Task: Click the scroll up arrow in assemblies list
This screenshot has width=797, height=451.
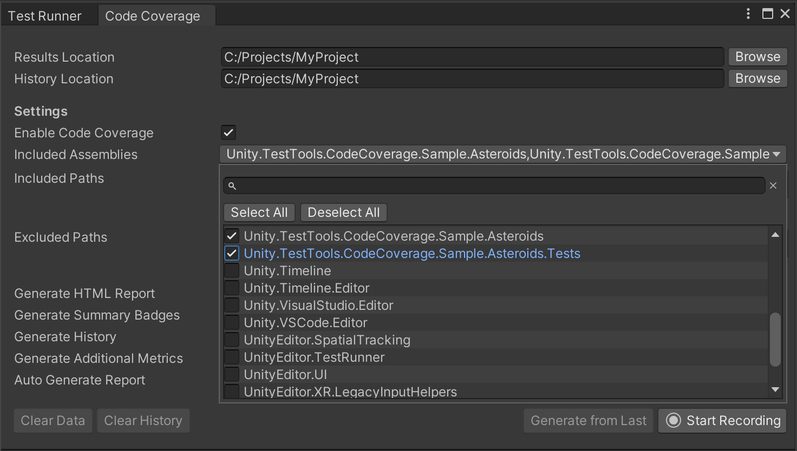Action: point(775,235)
